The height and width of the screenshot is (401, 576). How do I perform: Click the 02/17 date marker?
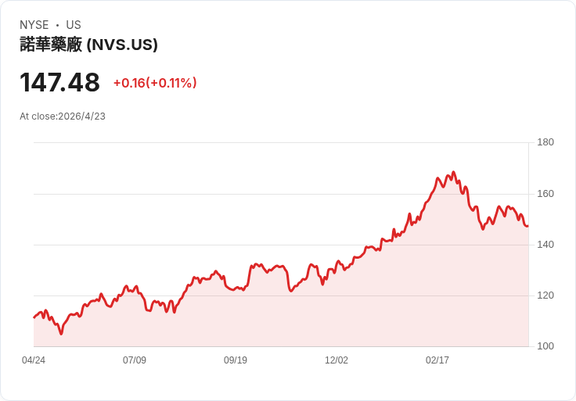437,360
